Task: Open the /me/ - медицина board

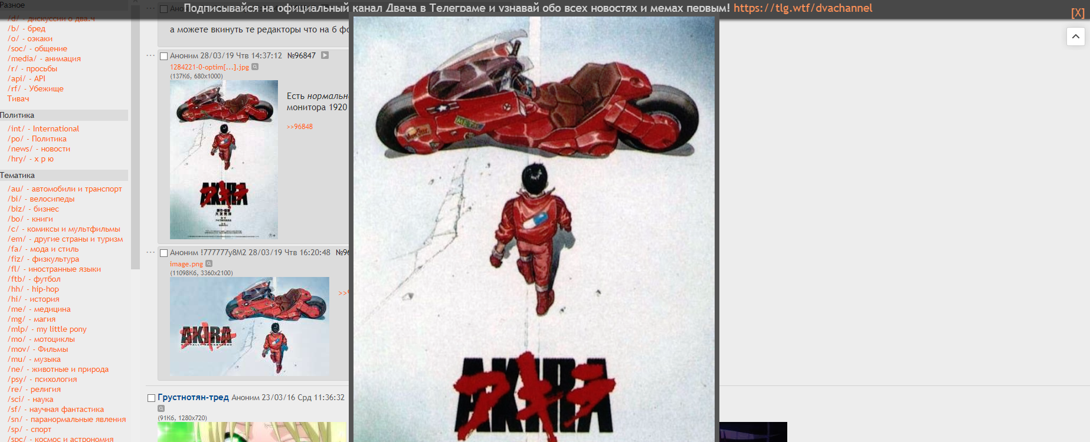Action: 39,309
